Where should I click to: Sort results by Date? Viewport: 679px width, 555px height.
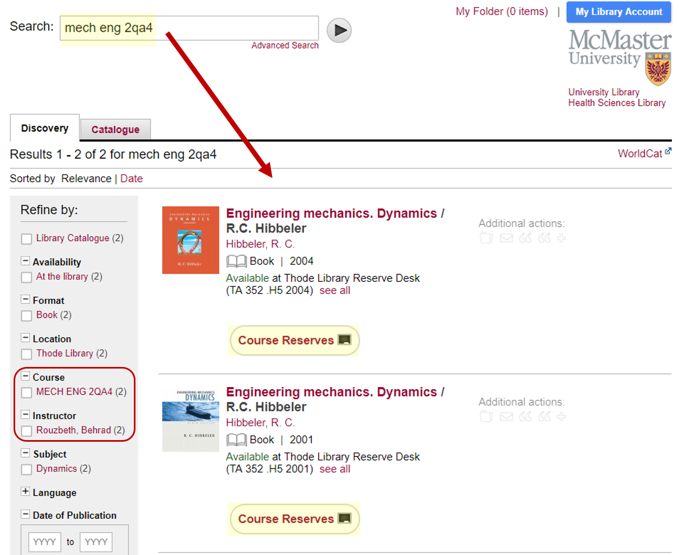coord(132,179)
